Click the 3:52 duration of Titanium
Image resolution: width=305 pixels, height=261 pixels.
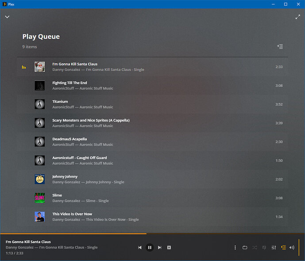tap(279, 104)
